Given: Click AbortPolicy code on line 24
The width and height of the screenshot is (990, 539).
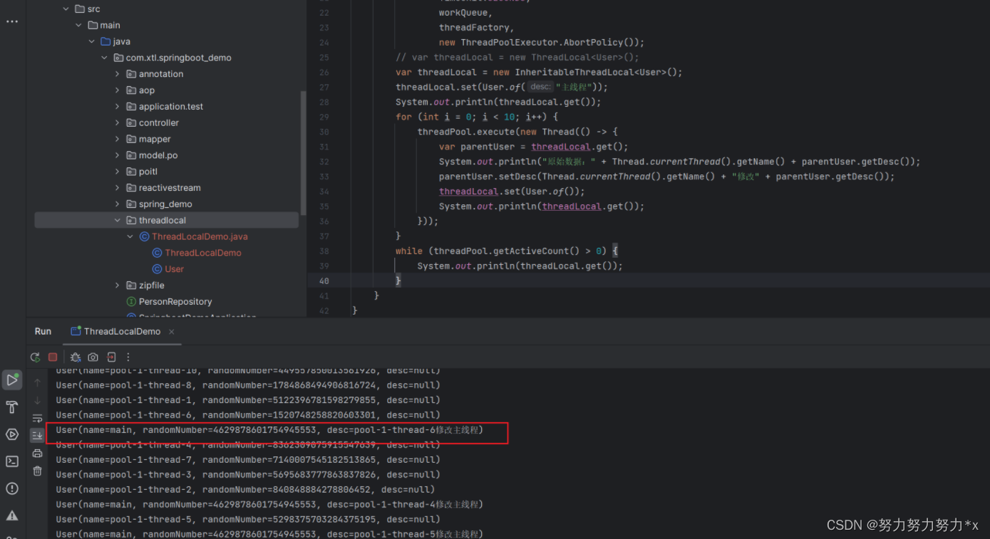Looking at the screenshot, I should tap(542, 43).
